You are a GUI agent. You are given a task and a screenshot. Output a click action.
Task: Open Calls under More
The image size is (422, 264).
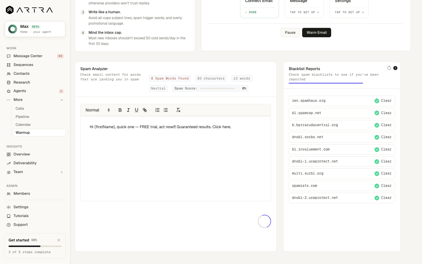[39, 109]
